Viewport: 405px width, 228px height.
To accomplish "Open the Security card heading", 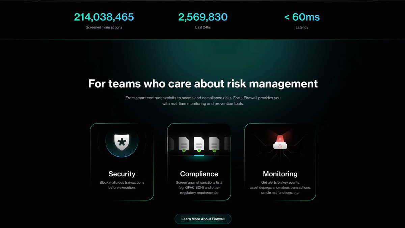I will pyautogui.click(x=122, y=174).
